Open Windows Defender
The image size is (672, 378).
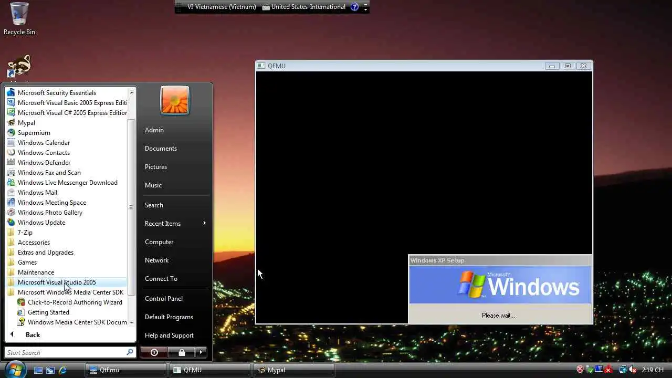tap(66, 163)
